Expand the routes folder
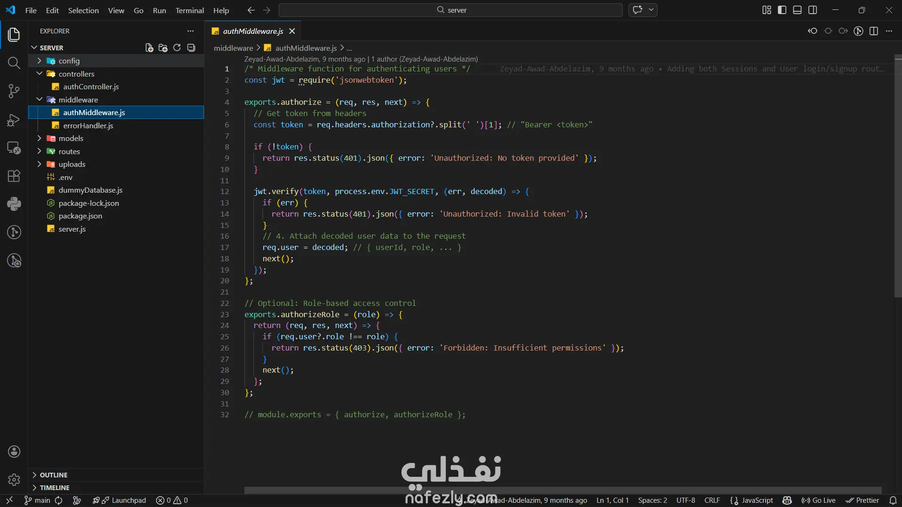The height and width of the screenshot is (507, 902). pyautogui.click(x=116, y=151)
